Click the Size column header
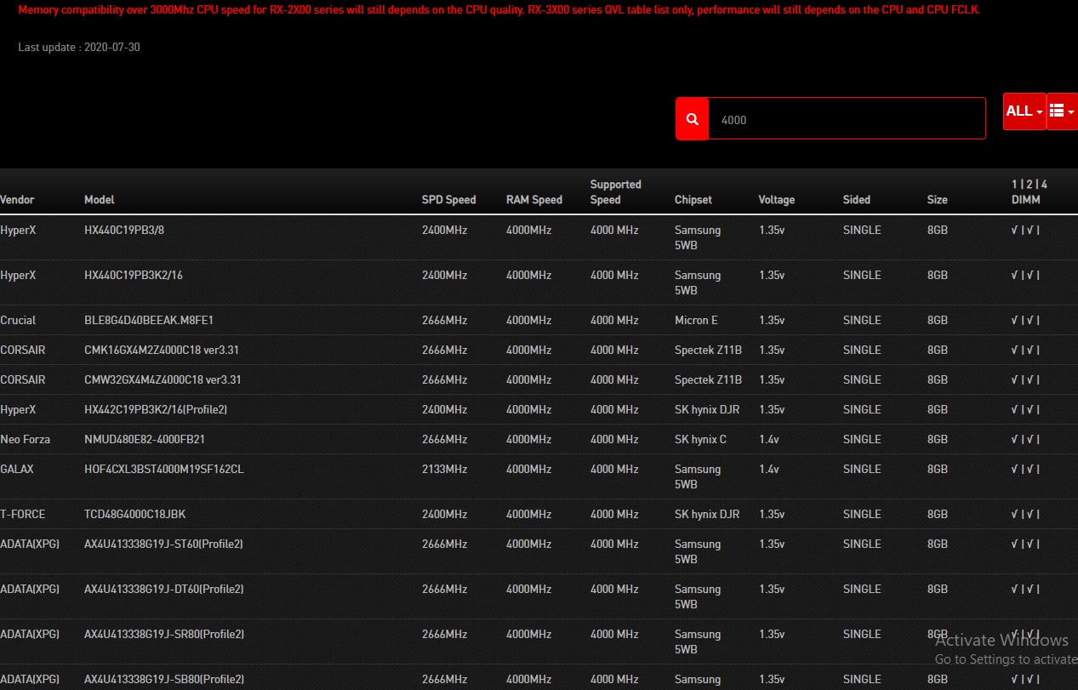The image size is (1078, 690). pos(938,200)
